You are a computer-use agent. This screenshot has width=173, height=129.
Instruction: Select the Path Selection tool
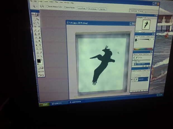coord(37,45)
